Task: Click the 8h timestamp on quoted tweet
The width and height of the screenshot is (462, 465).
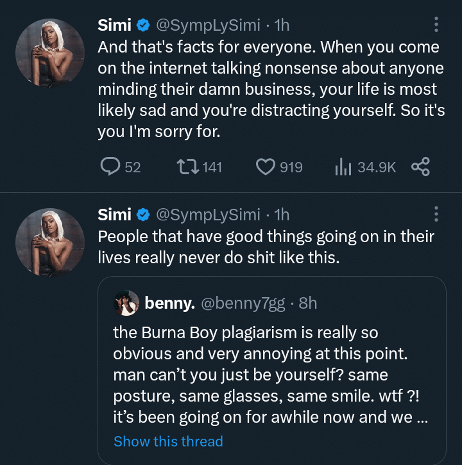Action: [x=308, y=303]
